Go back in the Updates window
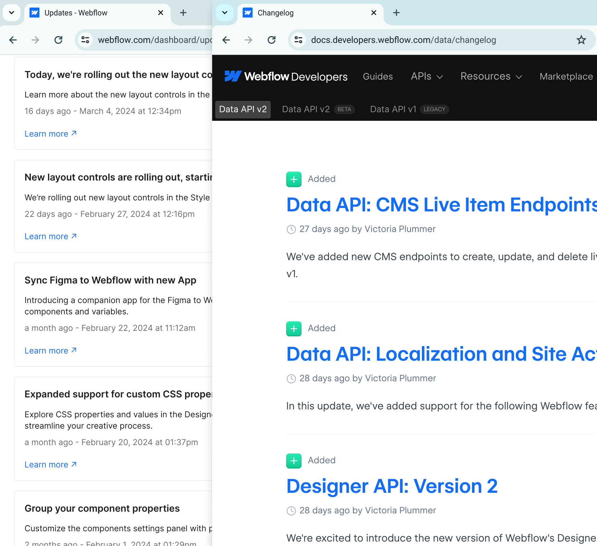The width and height of the screenshot is (597, 546). [x=13, y=40]
